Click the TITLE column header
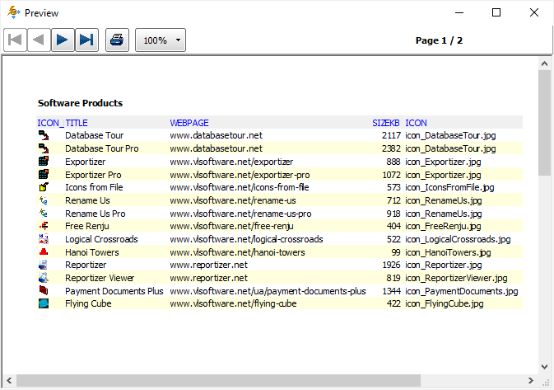This screenshot has width=554, height=390. [77, 123]
